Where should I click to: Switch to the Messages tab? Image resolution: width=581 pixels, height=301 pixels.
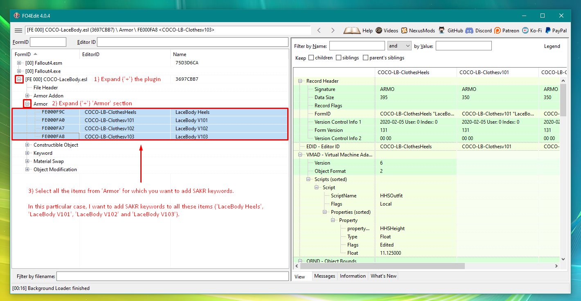click(x=324, y=276)
